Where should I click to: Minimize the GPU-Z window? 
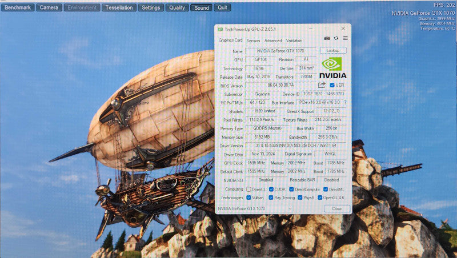pos(311,29)
